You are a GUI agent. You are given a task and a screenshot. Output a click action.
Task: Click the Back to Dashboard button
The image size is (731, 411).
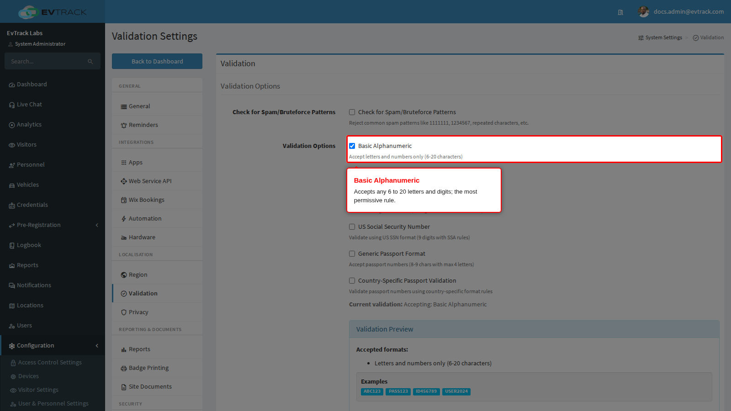click(157, 61)
